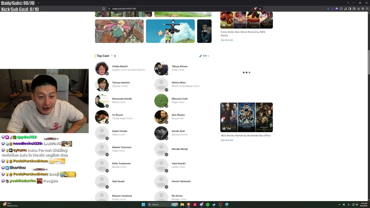Open Spotify from the taskbar
The width and height of the screenshot is (370, 208).
point(208,205)
